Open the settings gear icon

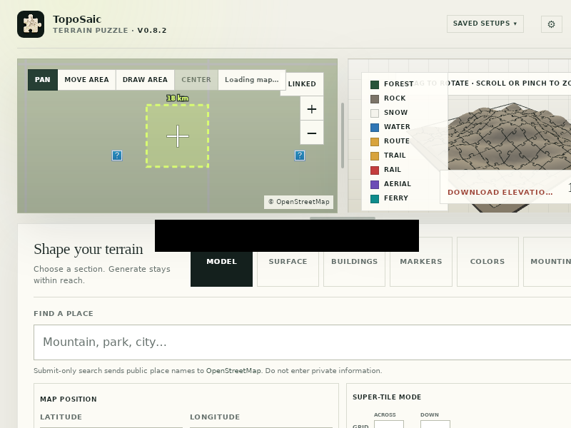tap(551, 24)
